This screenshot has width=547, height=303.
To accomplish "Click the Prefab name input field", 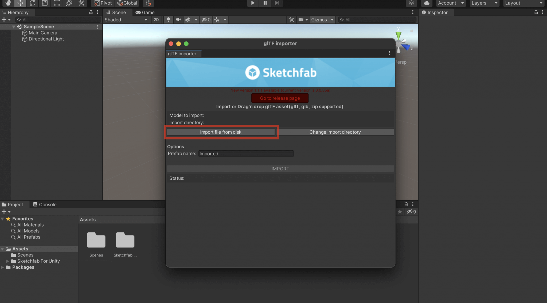I will pyautogui.click(x=246, y=154).
